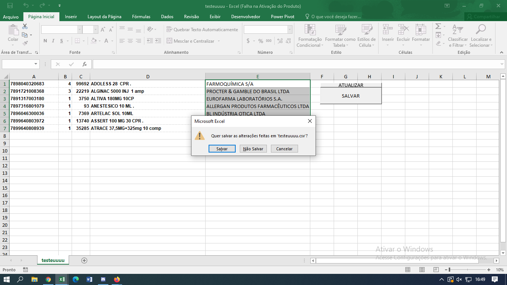
Task: Toggle align text left
Action: click(122, 41)
